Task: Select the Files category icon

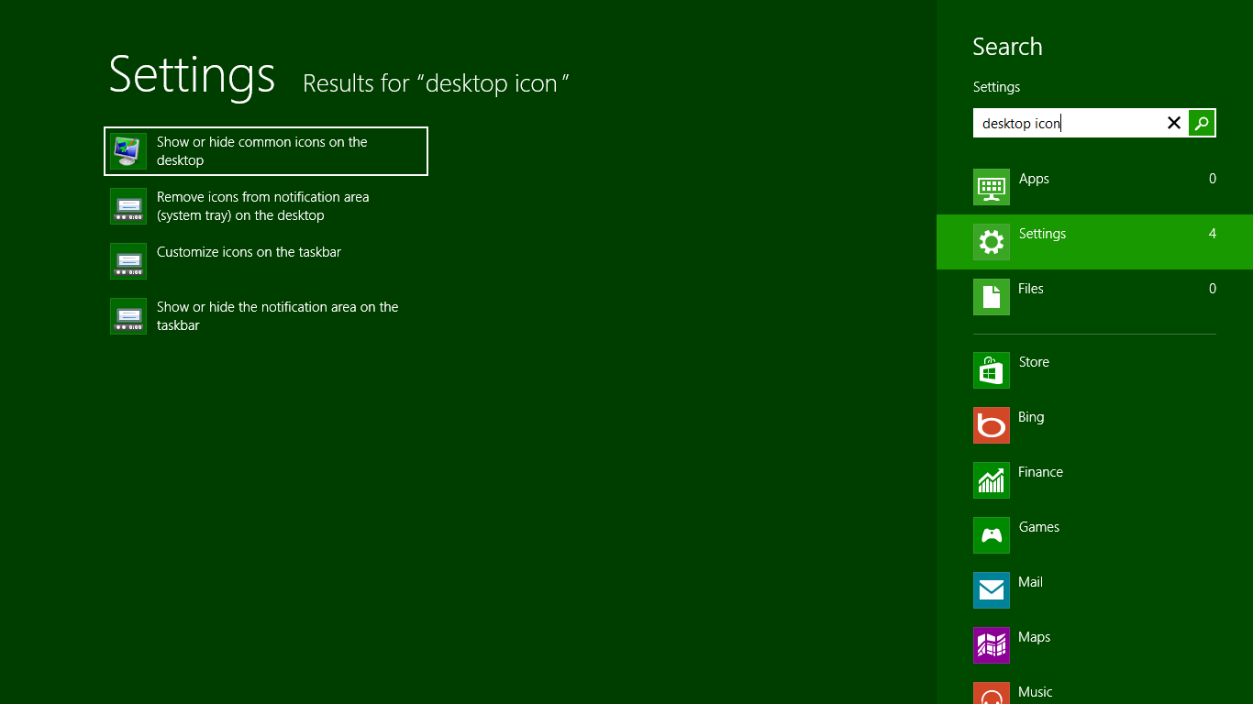Action: click(991, 297)
